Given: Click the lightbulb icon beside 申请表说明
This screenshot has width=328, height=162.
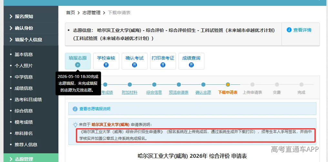Looking at the screenshot, I should pyautogui.click(x=75, y=125).
